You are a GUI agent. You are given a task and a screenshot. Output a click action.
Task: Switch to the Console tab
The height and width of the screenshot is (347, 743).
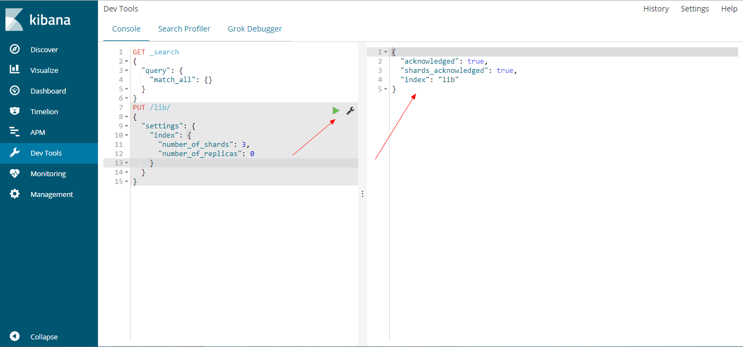coord(126,29)
